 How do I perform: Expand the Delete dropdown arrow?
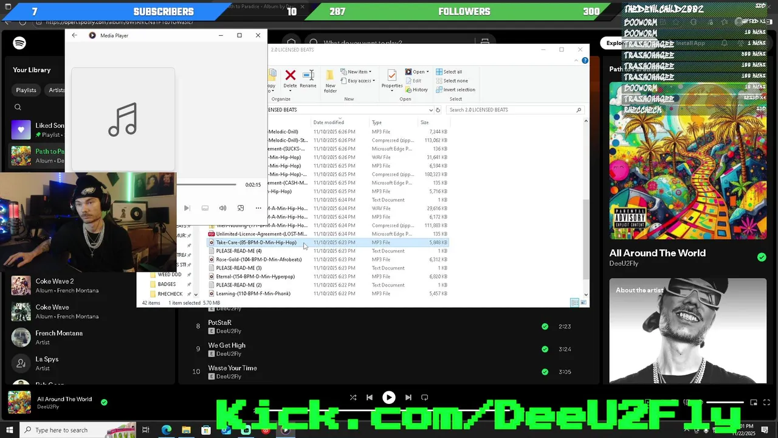click(291, 91)
